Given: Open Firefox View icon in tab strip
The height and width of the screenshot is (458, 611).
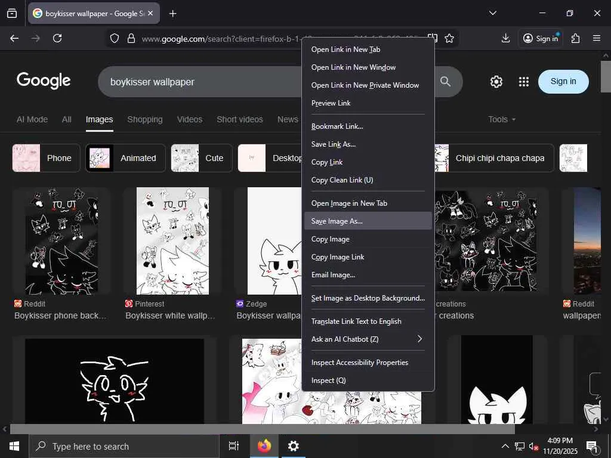Looking at the screenshot, I should click(x=12, y=13).
